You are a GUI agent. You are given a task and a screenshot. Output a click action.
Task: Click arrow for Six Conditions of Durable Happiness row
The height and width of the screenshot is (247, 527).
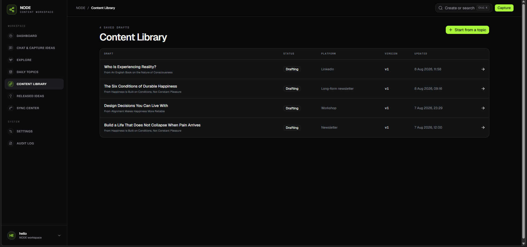pos(483,89)
